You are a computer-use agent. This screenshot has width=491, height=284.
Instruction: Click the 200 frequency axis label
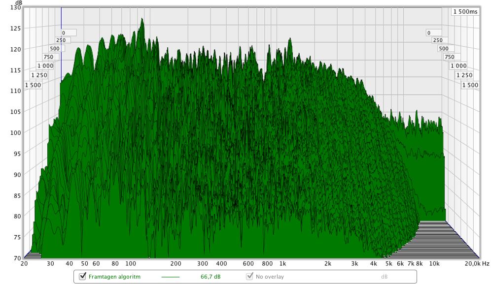pos(176,264)
